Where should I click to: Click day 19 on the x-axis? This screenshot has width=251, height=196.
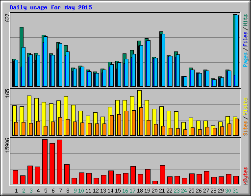[x=147, y=191]
